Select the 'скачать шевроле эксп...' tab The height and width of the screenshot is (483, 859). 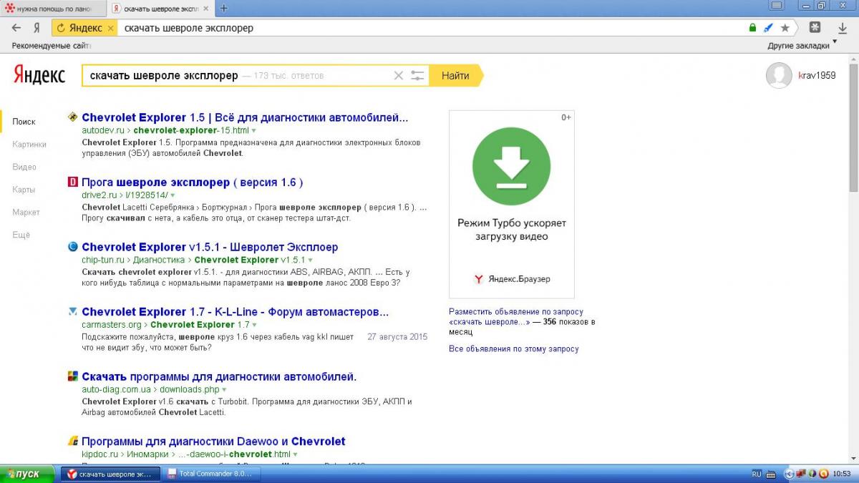(161, 8)
